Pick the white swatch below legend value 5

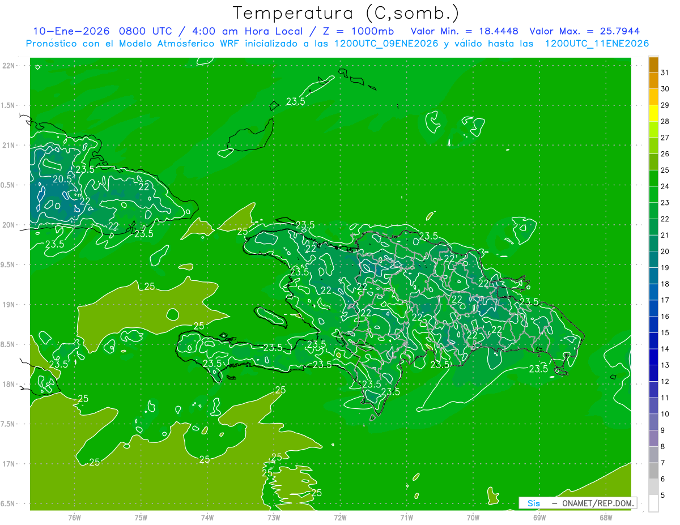(653, 503)
